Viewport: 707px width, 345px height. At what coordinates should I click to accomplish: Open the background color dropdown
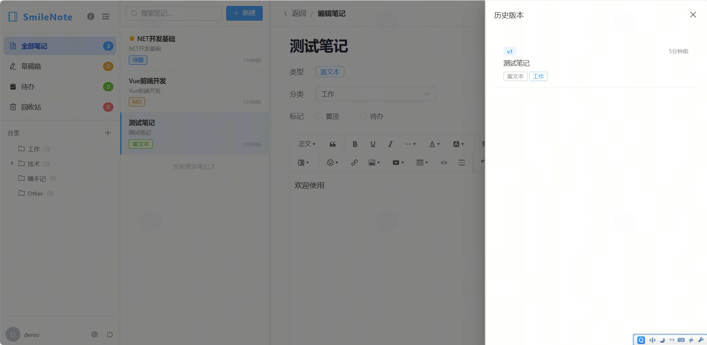click(x=458, y=144)
